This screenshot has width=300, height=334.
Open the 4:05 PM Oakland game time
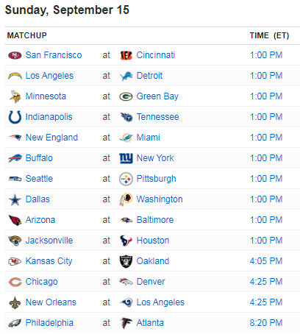point(266,261)
